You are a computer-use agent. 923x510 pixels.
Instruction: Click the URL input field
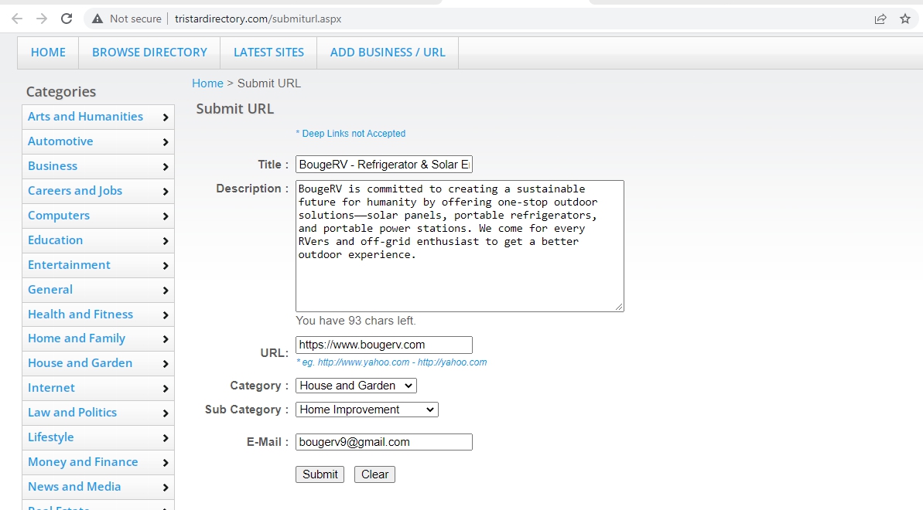coord(384,345)
